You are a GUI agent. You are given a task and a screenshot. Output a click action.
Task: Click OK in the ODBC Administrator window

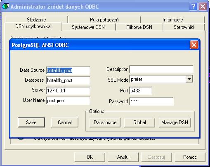(x=90, y=157)
